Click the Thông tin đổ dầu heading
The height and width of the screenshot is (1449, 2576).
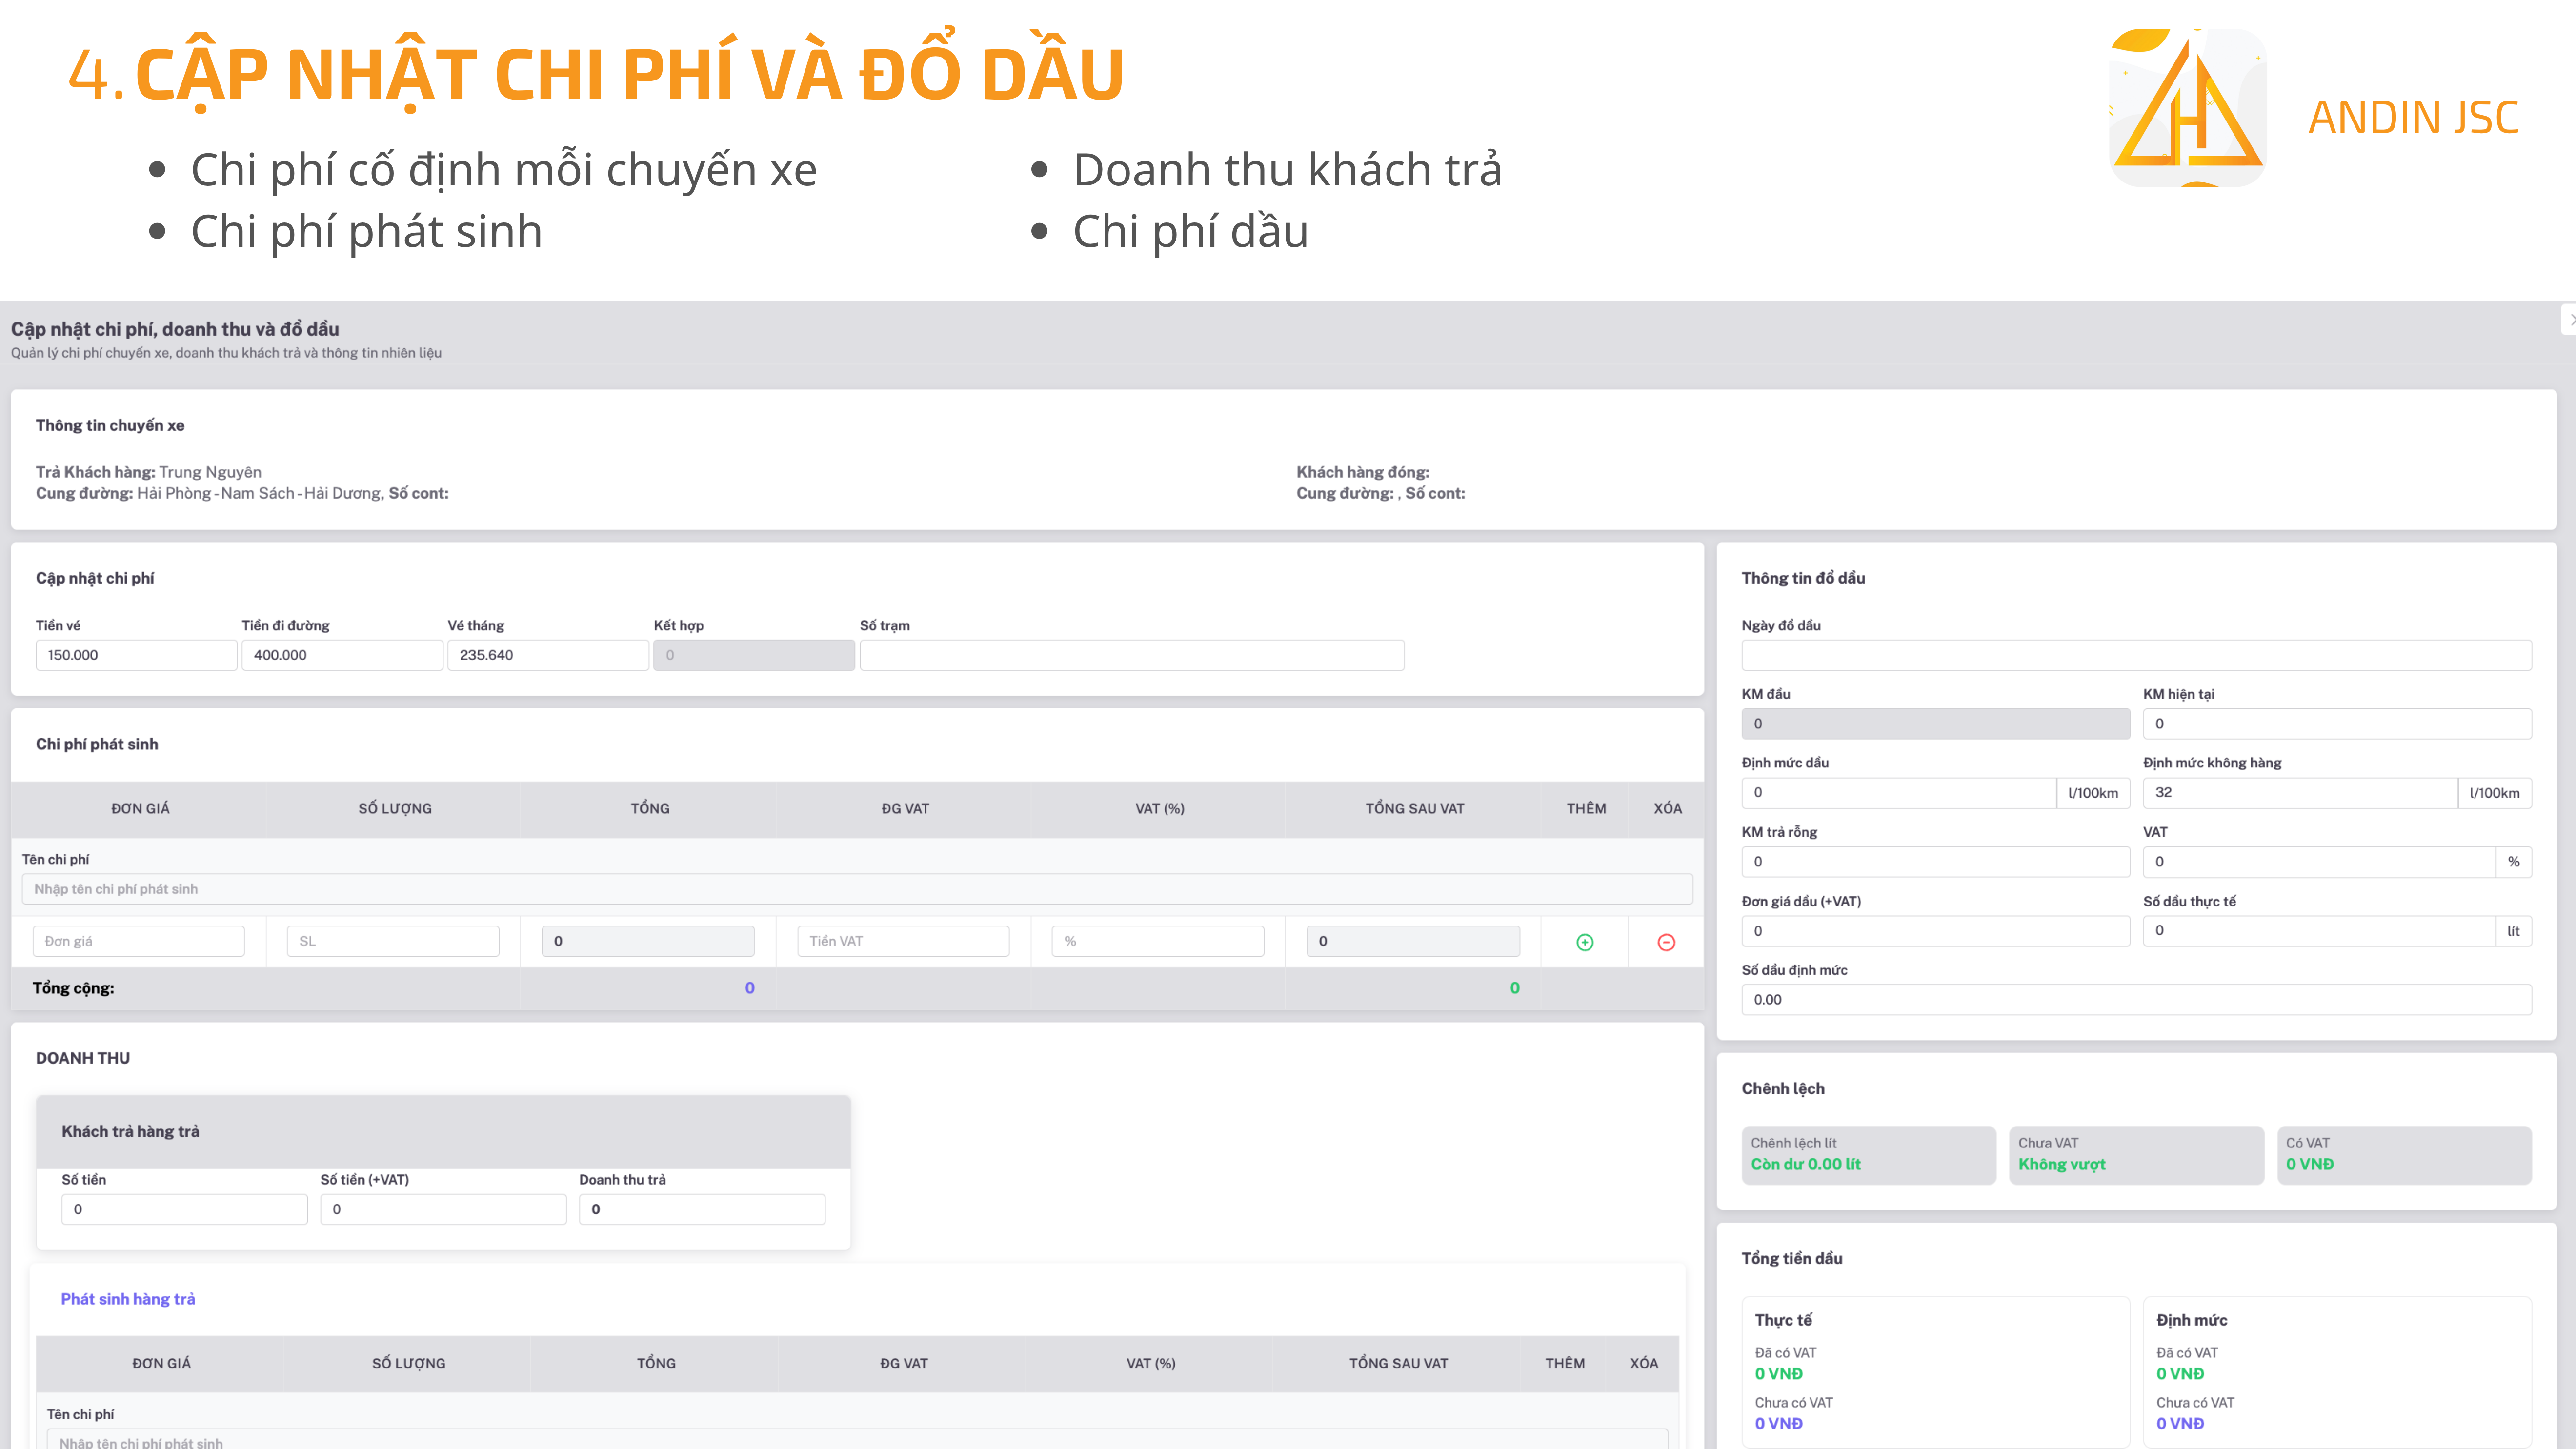pos(1803,578)
